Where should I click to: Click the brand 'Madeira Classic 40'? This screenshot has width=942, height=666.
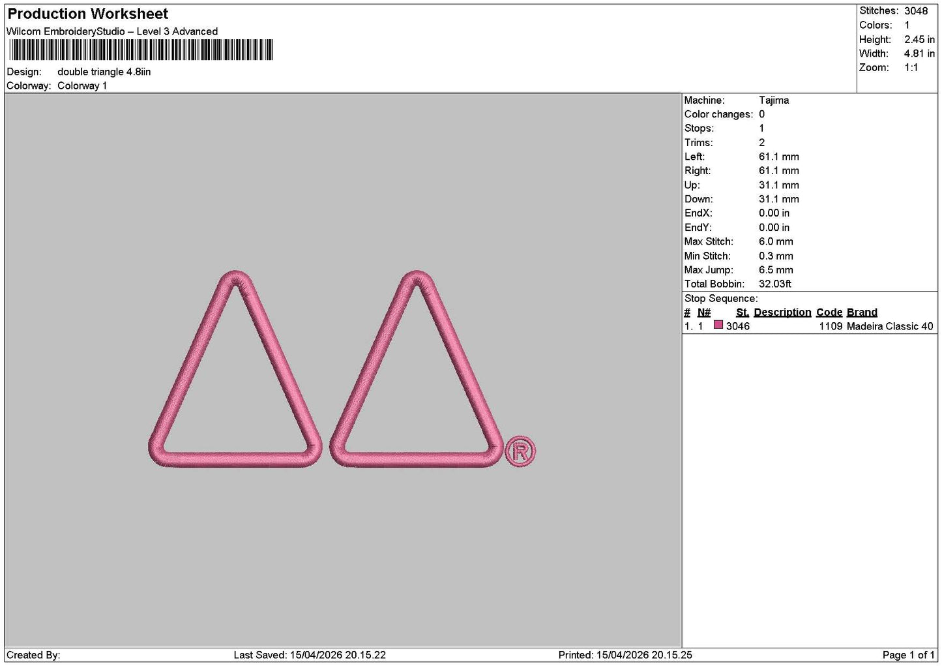click(890, 326)
